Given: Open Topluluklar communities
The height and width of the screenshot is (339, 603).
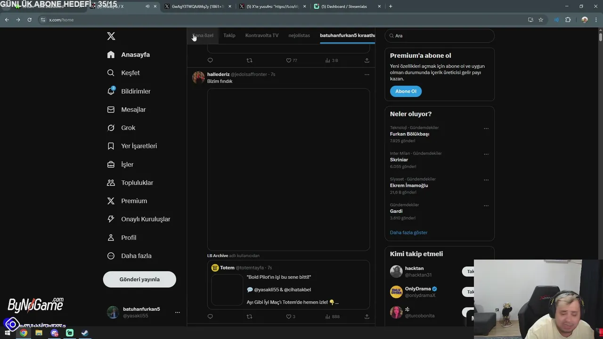Looking at the screenshot, I should click(x=130, y=183).
